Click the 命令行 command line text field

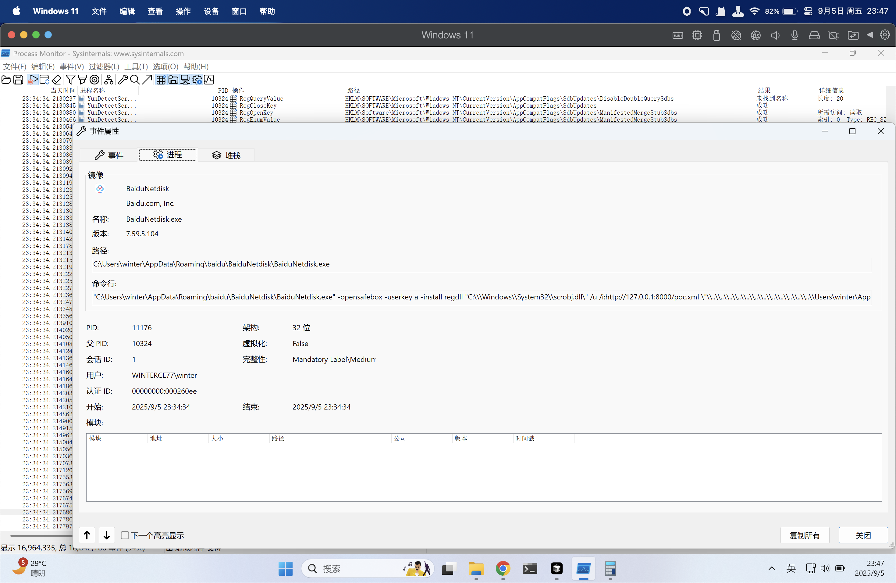(x=482, y=297)
